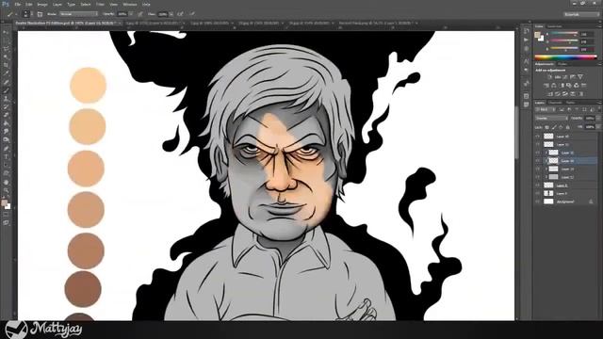Switch to the second document tab
This screenshot has height=339, width=603.
pyautogui.click(x=154, y=24)
